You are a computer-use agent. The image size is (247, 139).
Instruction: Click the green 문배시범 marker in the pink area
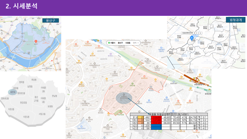point(132,84)
